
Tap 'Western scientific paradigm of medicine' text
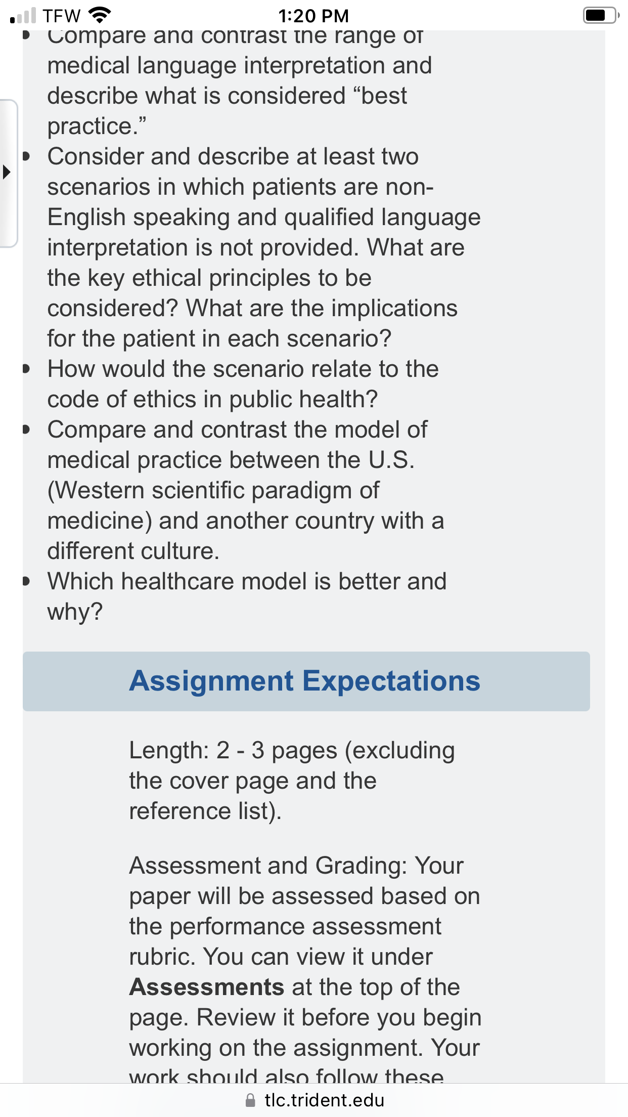point(213,505)
